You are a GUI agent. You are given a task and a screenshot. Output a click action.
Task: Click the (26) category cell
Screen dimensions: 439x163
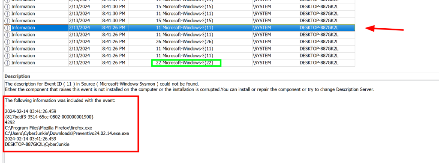[209, 41]
